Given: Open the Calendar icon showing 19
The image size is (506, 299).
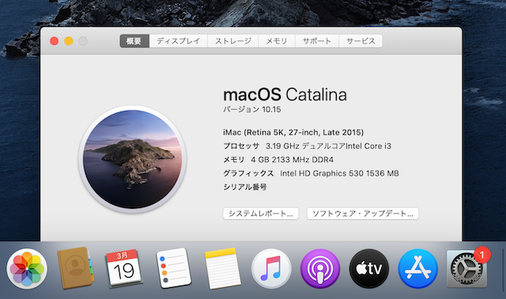Looking at the screenshot, I should [124, 268].
